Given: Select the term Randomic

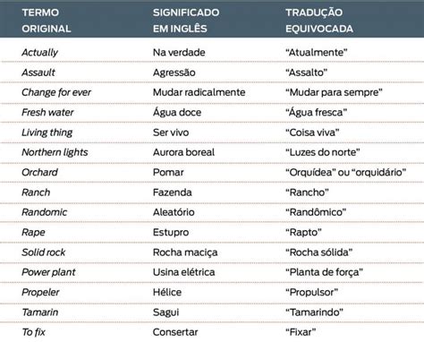Looking at the screenshot, I should (x=45, y=212).
